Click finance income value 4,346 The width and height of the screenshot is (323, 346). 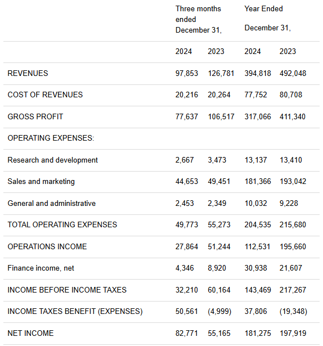tap(185, 268)
